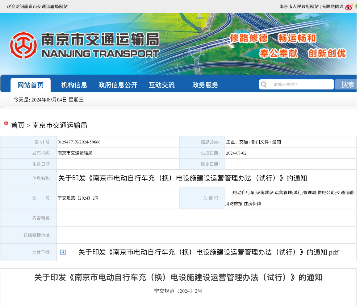Click the 畅运畅和 slogan in banner

coord(297,38)
